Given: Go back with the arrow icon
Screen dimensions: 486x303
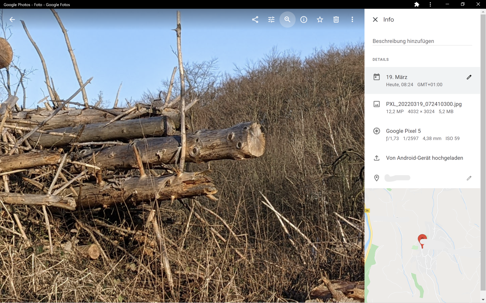Looking at the screenshot, I should (12, 19).
